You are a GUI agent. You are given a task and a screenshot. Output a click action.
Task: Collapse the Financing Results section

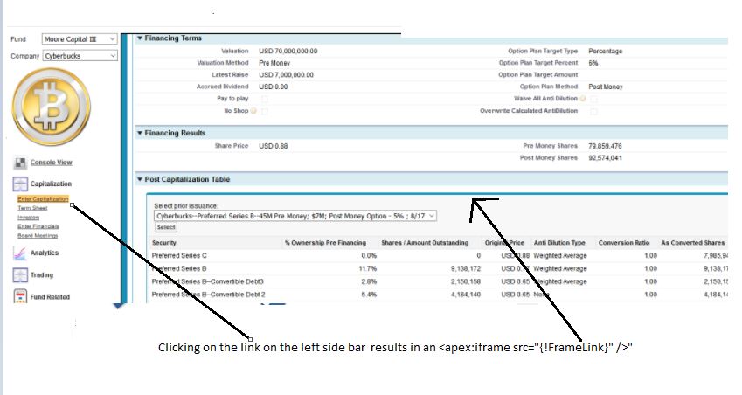click(x=140, y=133)
